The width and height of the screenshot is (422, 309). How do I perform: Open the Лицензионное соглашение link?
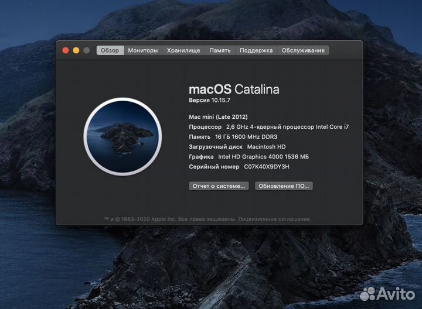[274, 219]
